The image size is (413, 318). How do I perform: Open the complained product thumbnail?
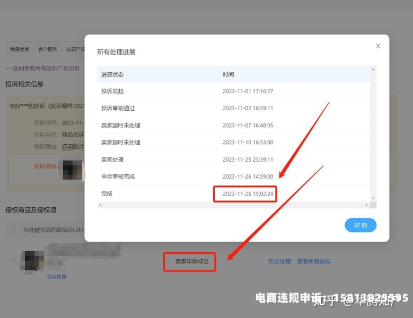click(32, 262)
